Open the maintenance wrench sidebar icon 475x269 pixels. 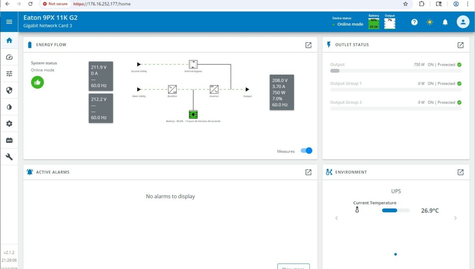9,157
